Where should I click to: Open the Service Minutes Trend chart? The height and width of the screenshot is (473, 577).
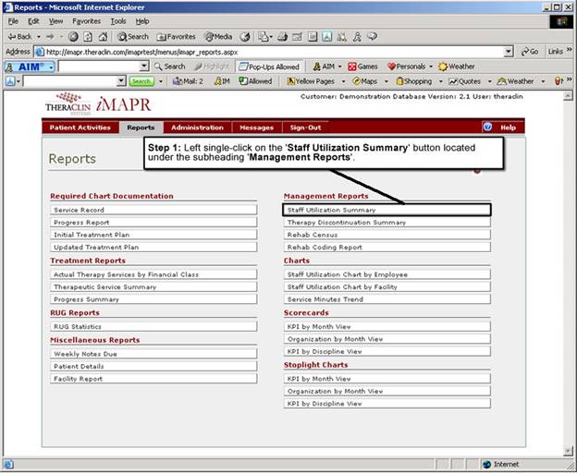click(x=387, y=299)
